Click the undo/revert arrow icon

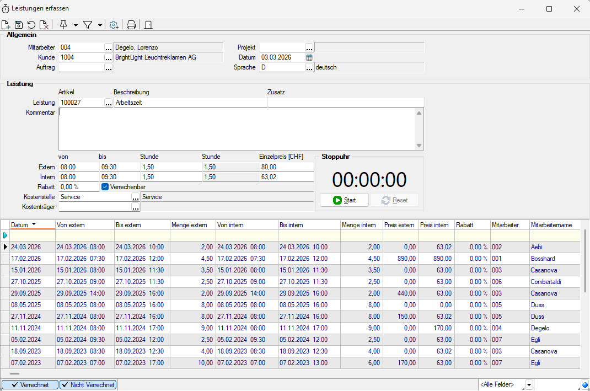[31, 25]
